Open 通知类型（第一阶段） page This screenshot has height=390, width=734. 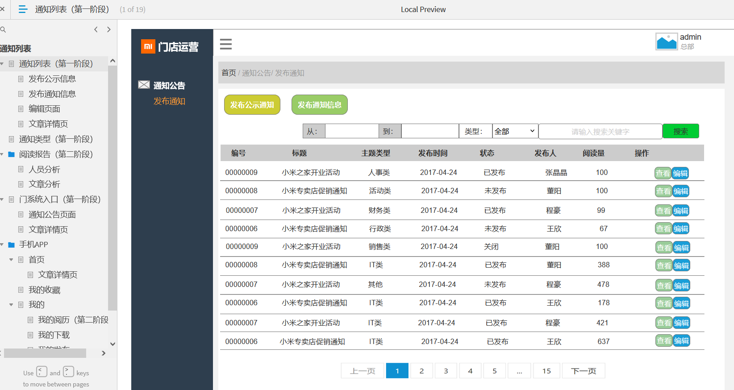pos(56,139)
